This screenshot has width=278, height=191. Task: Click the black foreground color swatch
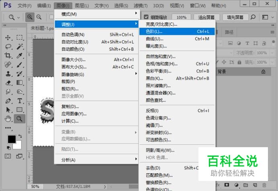[x=11, y=138]
